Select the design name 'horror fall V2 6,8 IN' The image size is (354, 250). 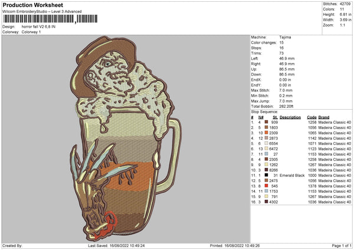coord(38,27)
